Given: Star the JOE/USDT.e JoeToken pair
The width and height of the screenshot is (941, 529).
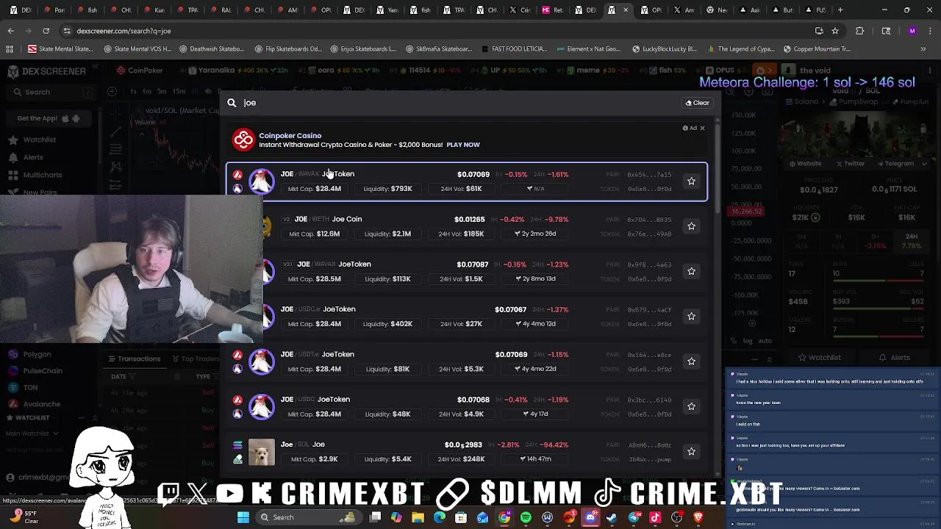Looking at the screenshot, I should coord(691,361).
